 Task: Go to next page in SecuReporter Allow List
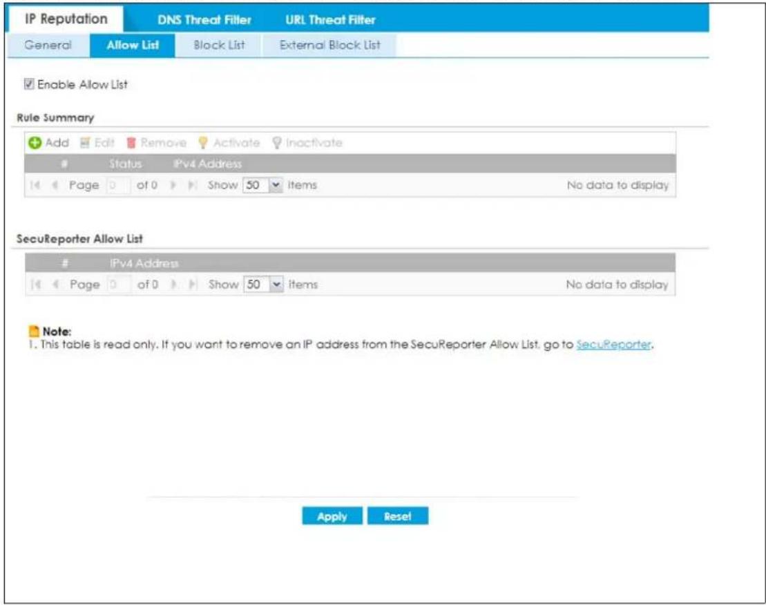tap(173, 284)
